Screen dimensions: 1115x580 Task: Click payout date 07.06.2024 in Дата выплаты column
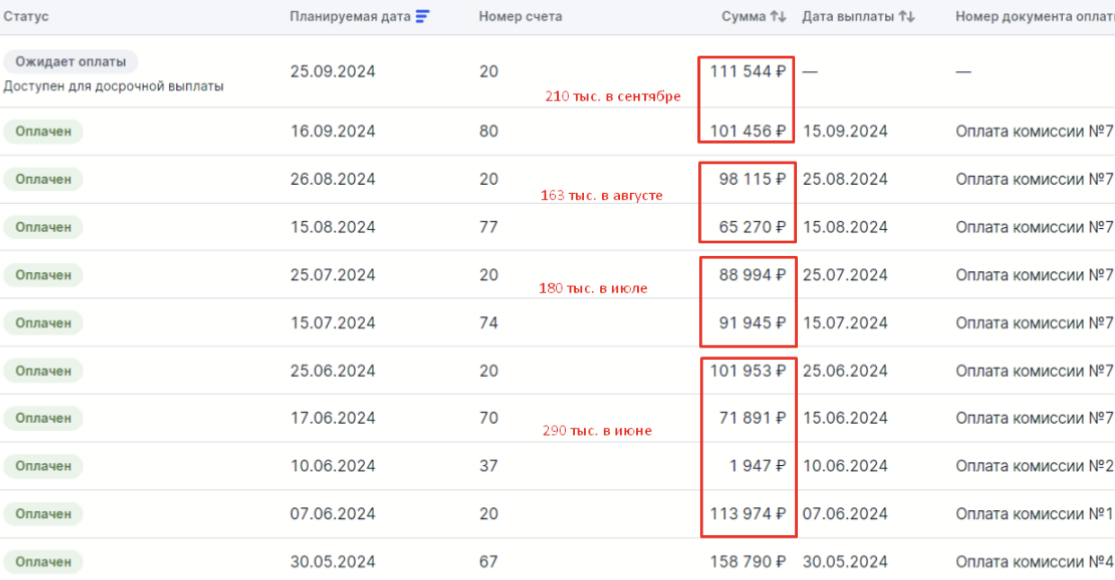click(845, 514)
